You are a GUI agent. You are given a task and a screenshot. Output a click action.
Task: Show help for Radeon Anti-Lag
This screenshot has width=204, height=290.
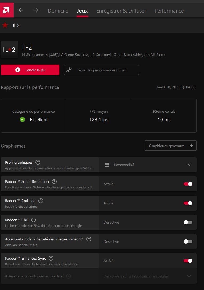click(x=41, y=201)
